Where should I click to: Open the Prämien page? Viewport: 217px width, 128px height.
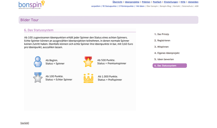coord(146,2)
